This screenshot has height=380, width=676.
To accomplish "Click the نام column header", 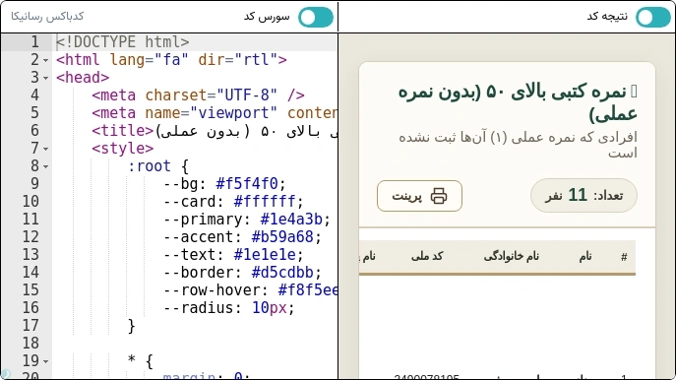I will coord(585,256).
